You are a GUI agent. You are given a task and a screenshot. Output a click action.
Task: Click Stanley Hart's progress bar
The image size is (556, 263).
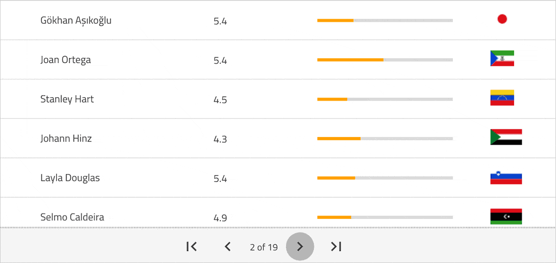[385, 99]
